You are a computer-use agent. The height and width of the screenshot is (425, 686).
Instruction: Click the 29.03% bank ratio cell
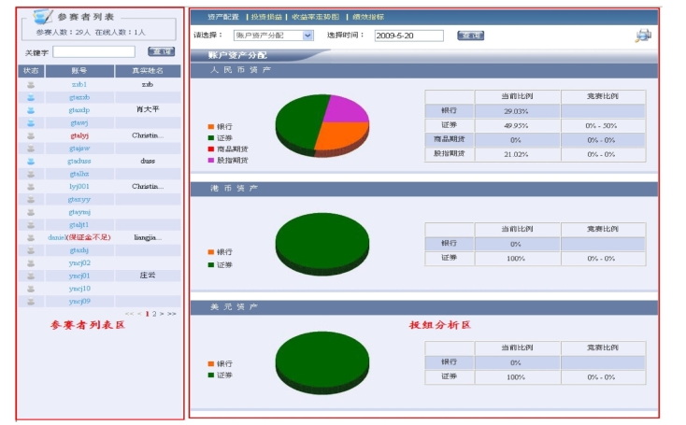tap(516, 111)
